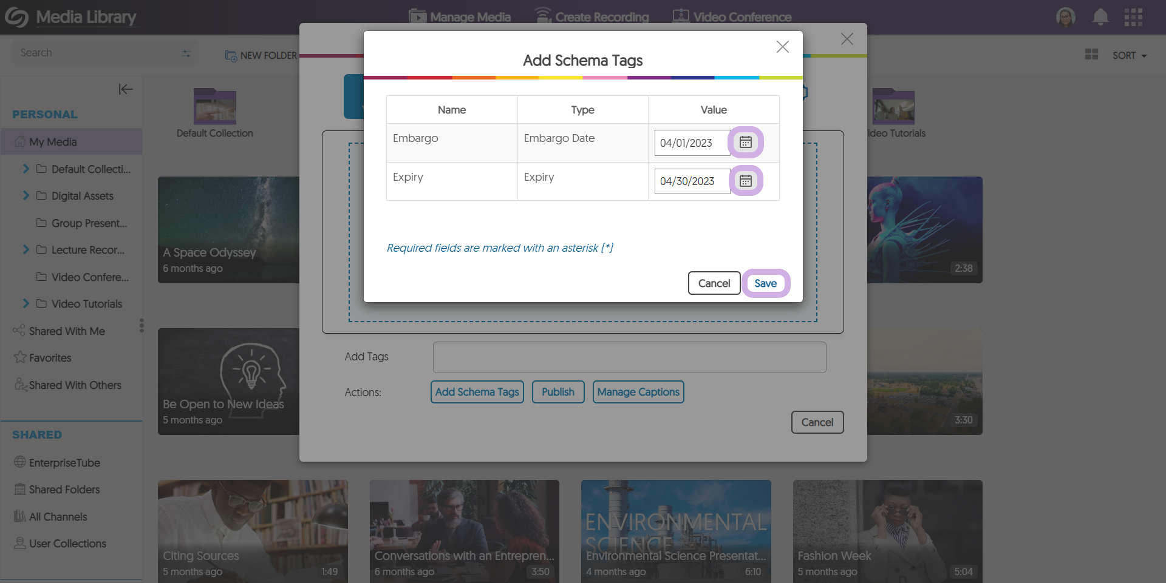1166x583 pixels.
Task: Click the Embargo date input field
Action: [x=692, y=143]
